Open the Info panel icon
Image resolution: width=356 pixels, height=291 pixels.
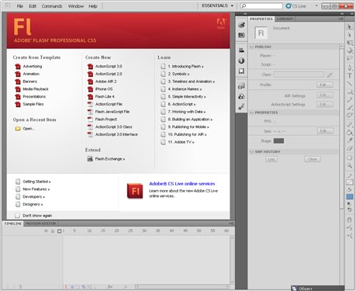pos(241,61)
